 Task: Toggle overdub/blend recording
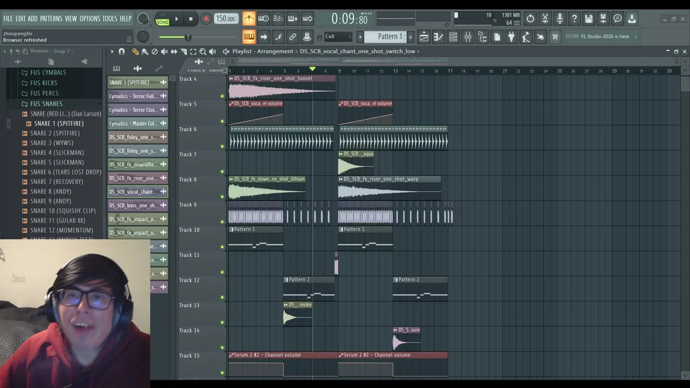click(x=293, y=19)
